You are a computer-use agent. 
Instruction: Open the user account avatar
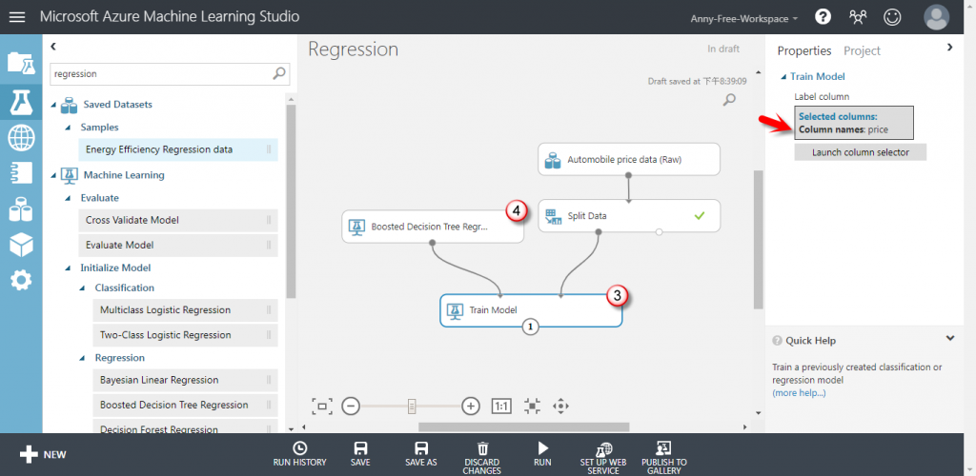(936, 17)
